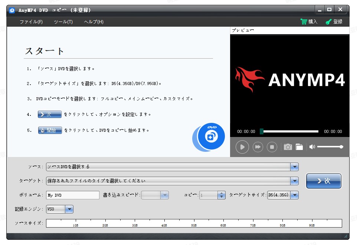The height and width of the screenshot is (245, 357).
Task: Open the 書き込みスピード dropdown
Action: click(155, 195)
